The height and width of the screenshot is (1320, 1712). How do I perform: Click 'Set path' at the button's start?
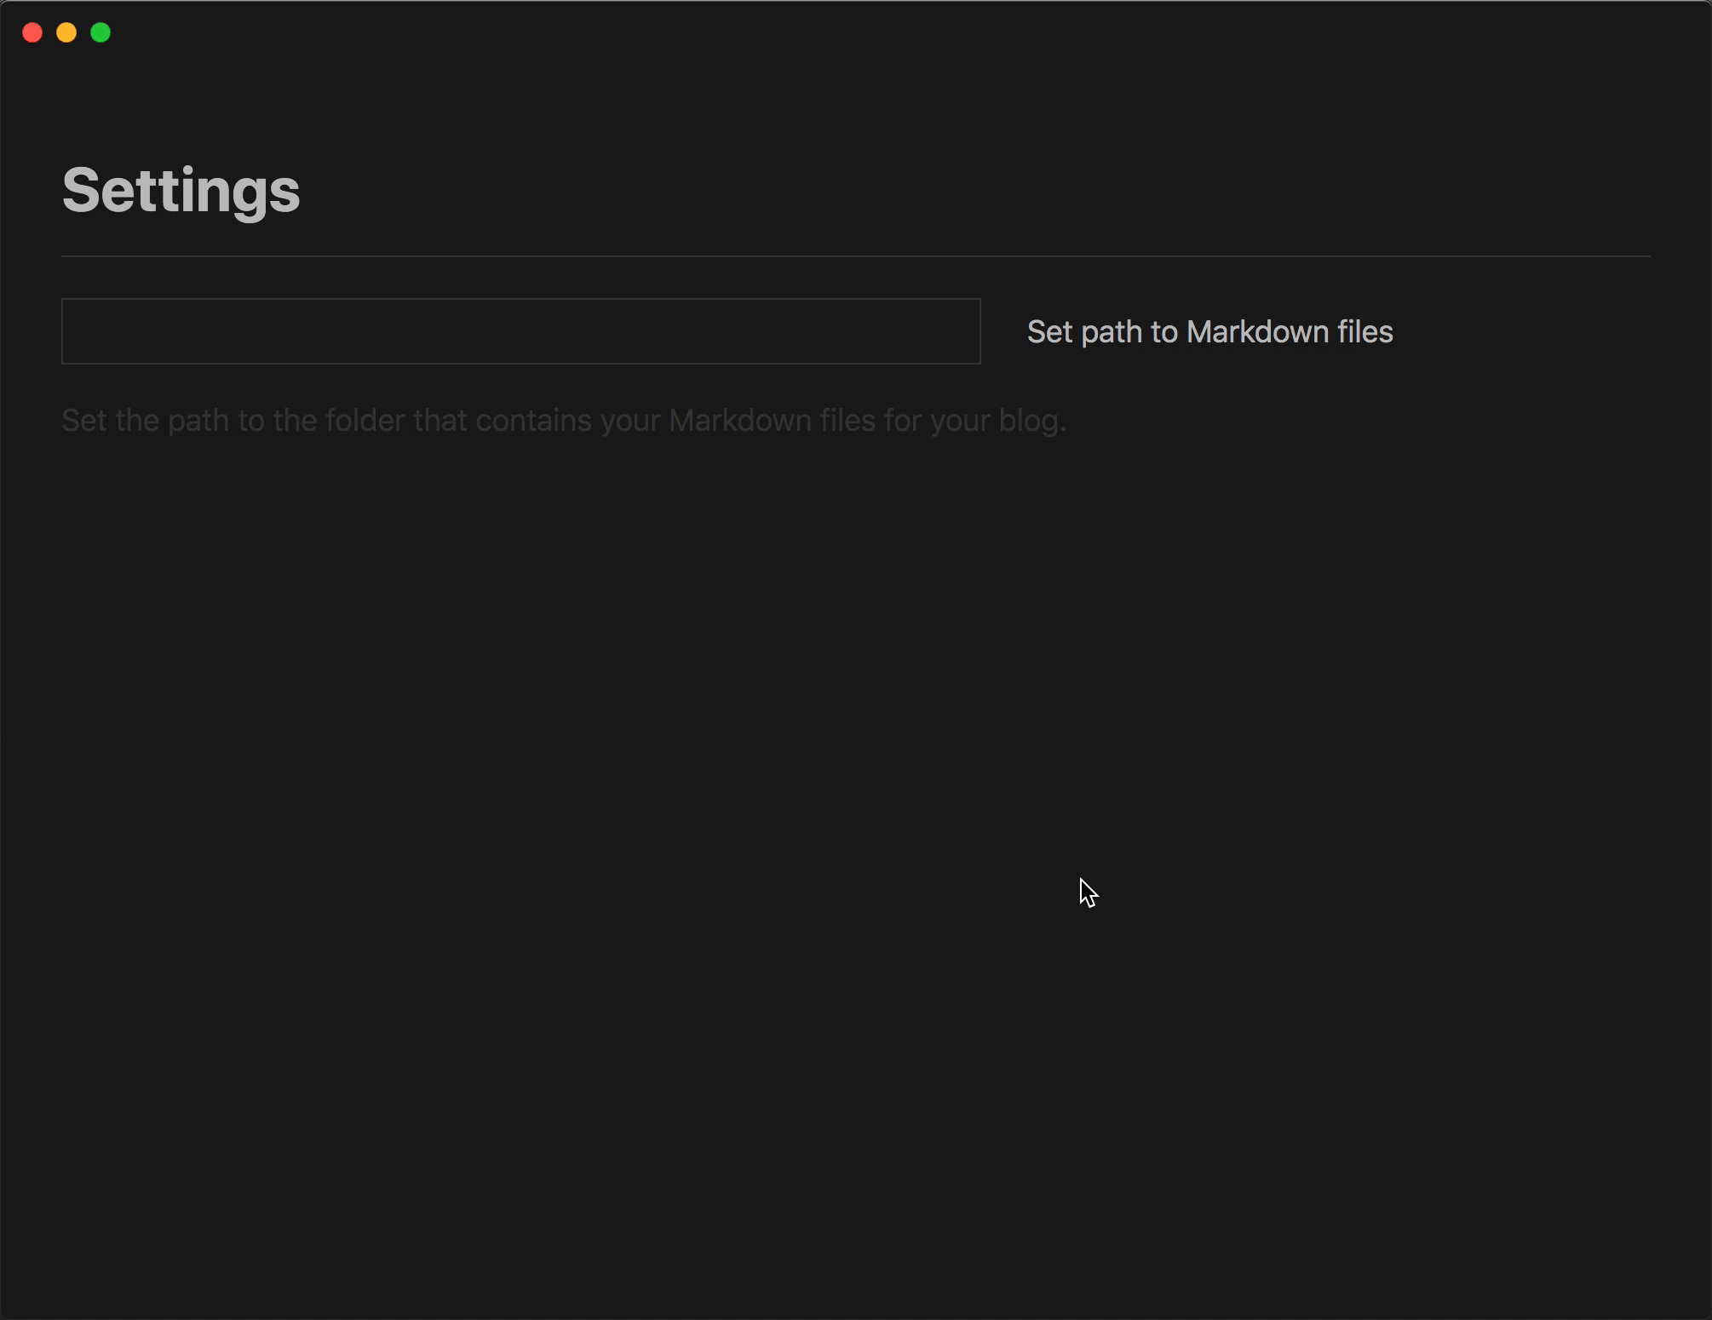pyautogui.click(x=1083, y=332)
